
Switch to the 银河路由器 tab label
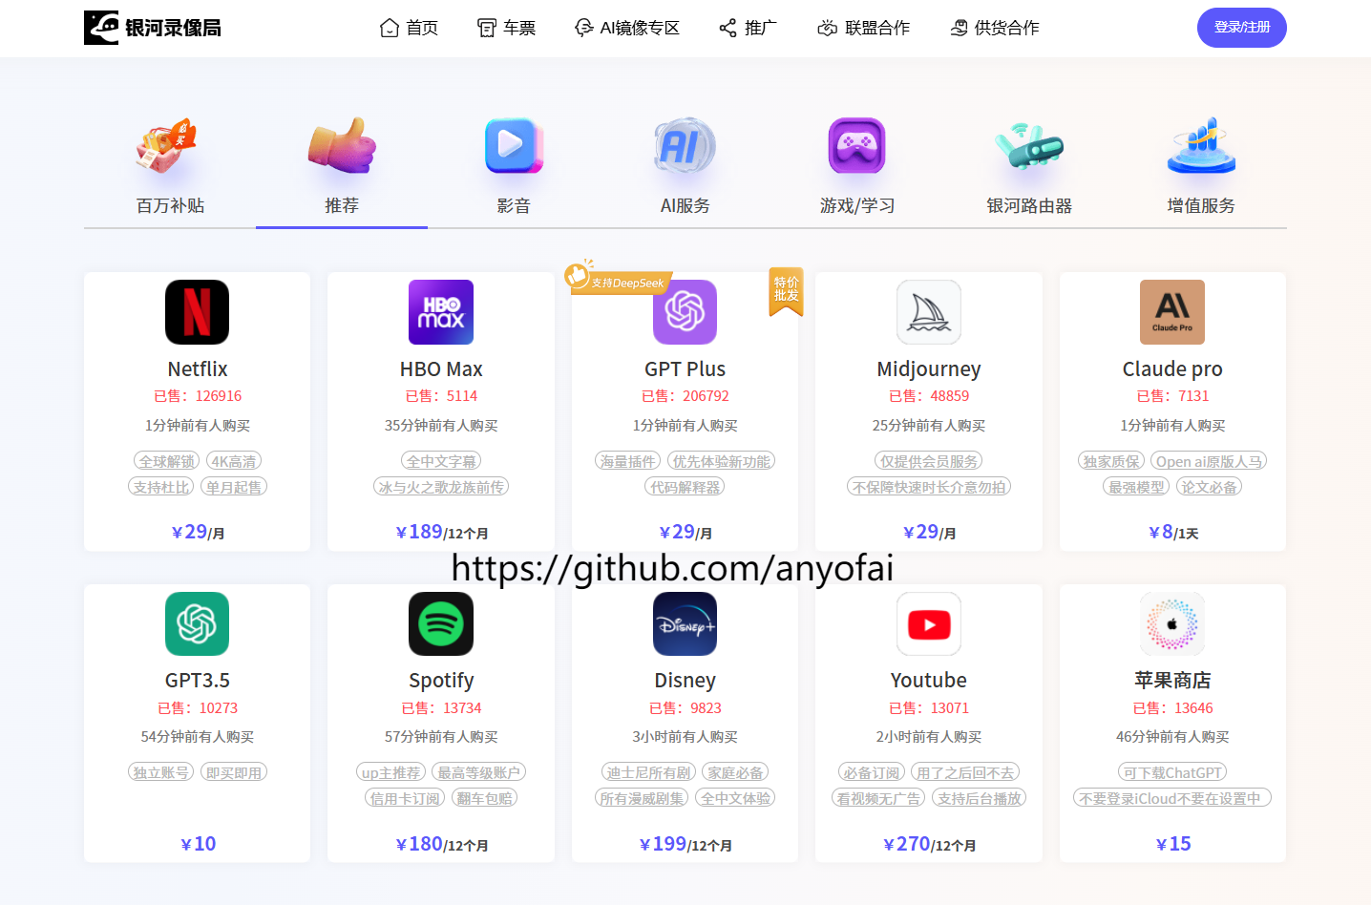(1029, 205)
